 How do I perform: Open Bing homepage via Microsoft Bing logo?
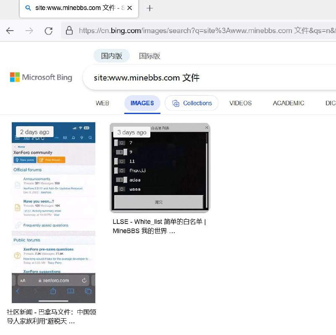coord(40,77)
